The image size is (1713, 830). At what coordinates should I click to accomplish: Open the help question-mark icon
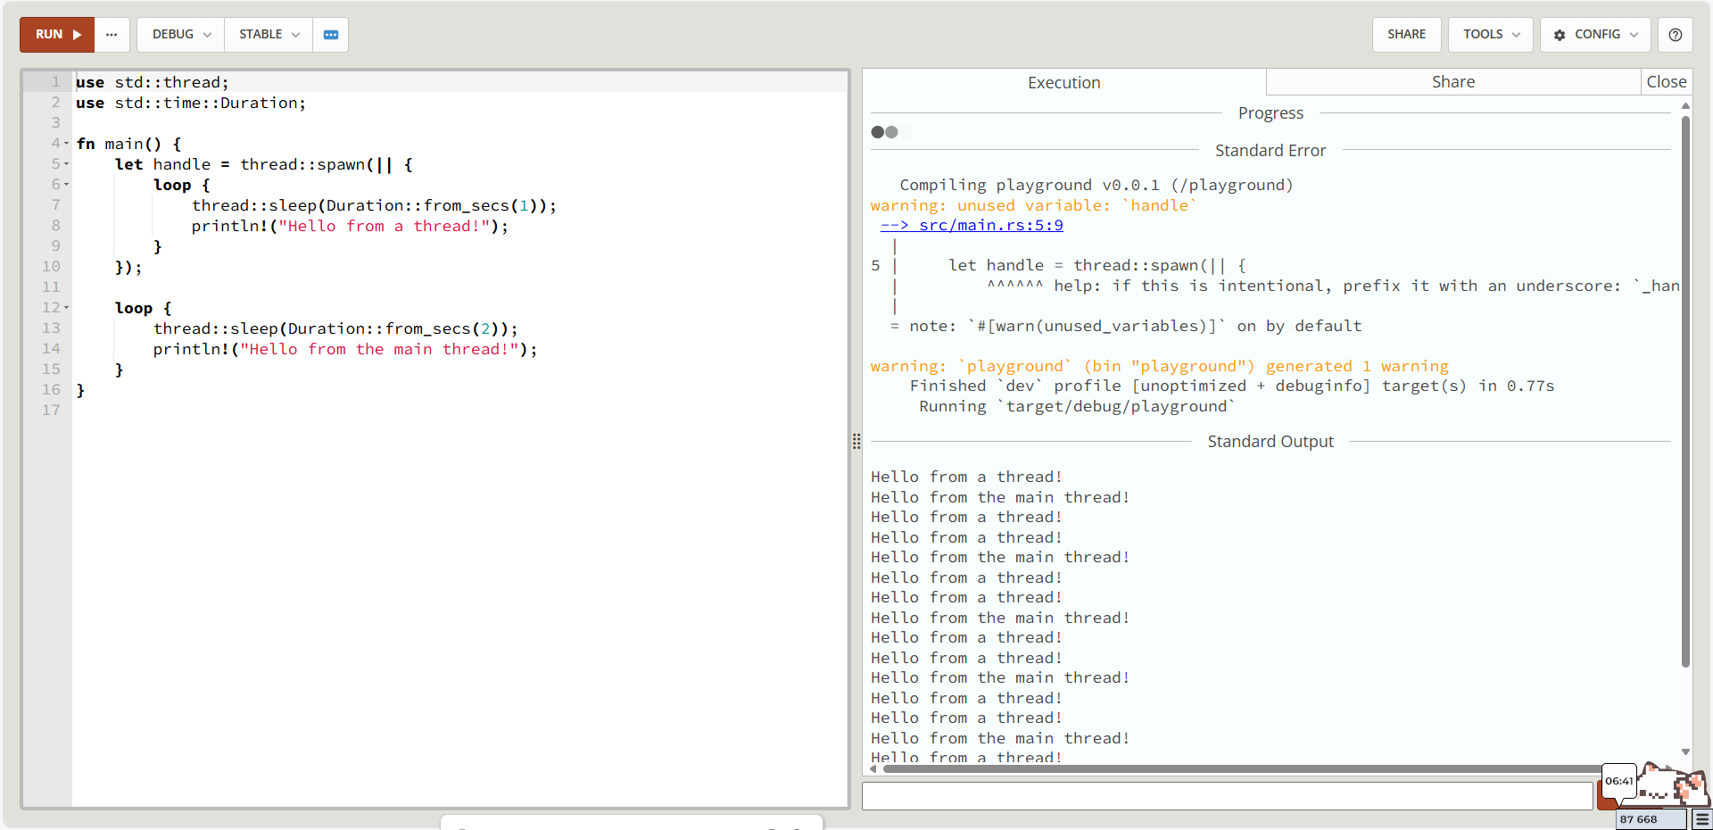tap(1675, 35)
